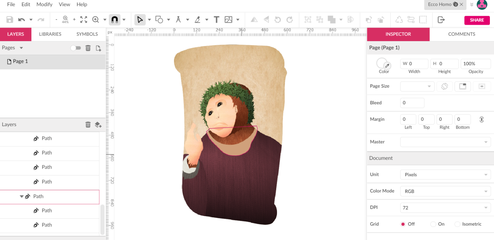Select the Image insert tool

[228, 19]
